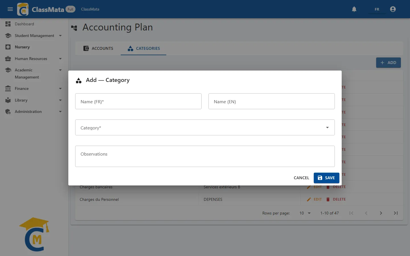The width and height of the screenshot is (410, 256).
Task: Focus the Name (FR) input field
Action: (x=138, y=101)
